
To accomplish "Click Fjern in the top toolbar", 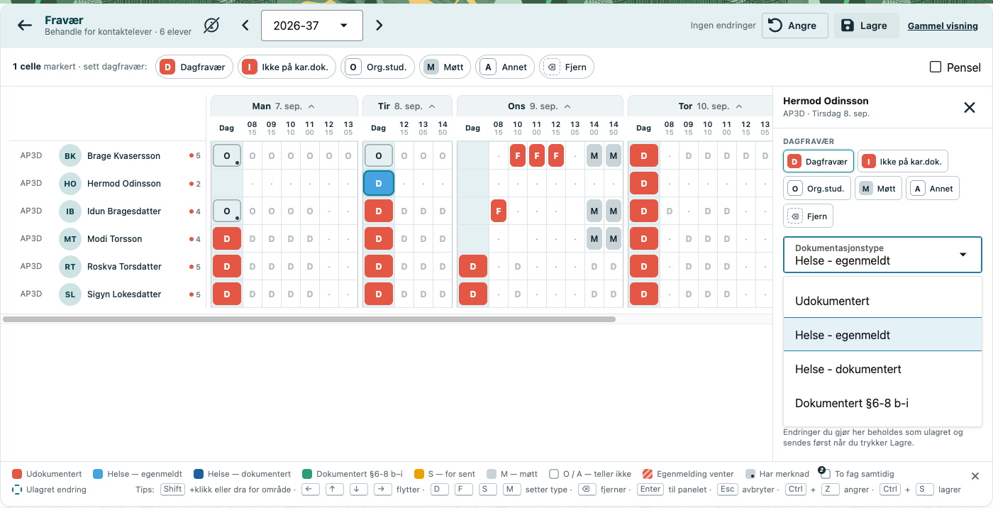I will coord(567,67).
